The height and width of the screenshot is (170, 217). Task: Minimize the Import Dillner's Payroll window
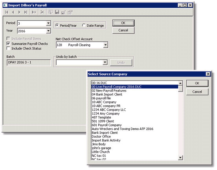tap(180, 5)
